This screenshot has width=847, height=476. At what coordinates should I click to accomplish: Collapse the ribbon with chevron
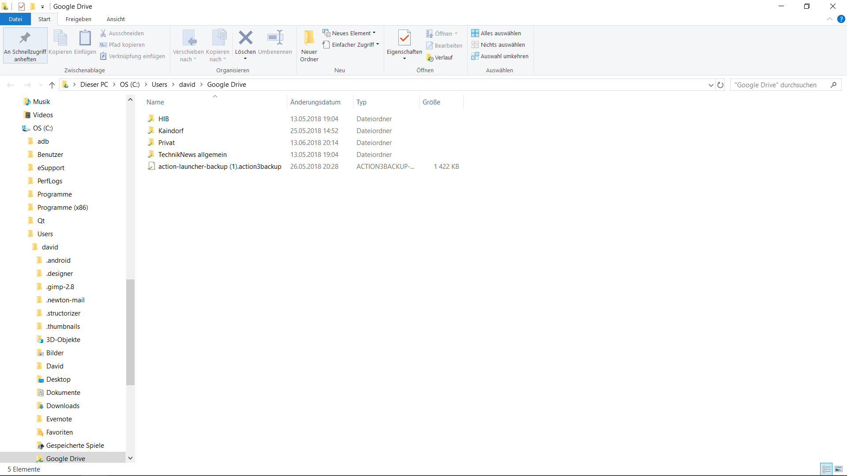click(829, 19)
